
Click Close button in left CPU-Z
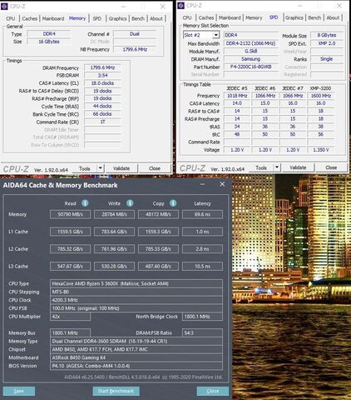pos(155,168)
